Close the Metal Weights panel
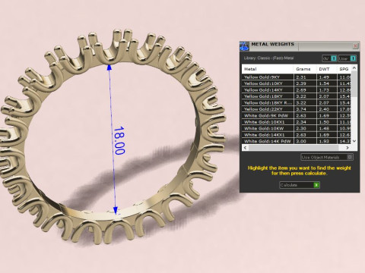365x273 pixels. coord(355,45)
